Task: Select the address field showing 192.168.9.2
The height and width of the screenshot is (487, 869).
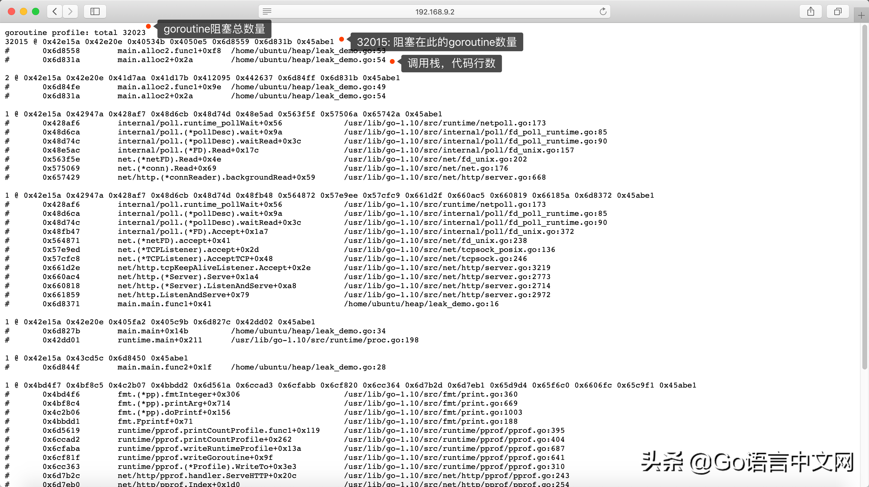Action: pos(434,11)
